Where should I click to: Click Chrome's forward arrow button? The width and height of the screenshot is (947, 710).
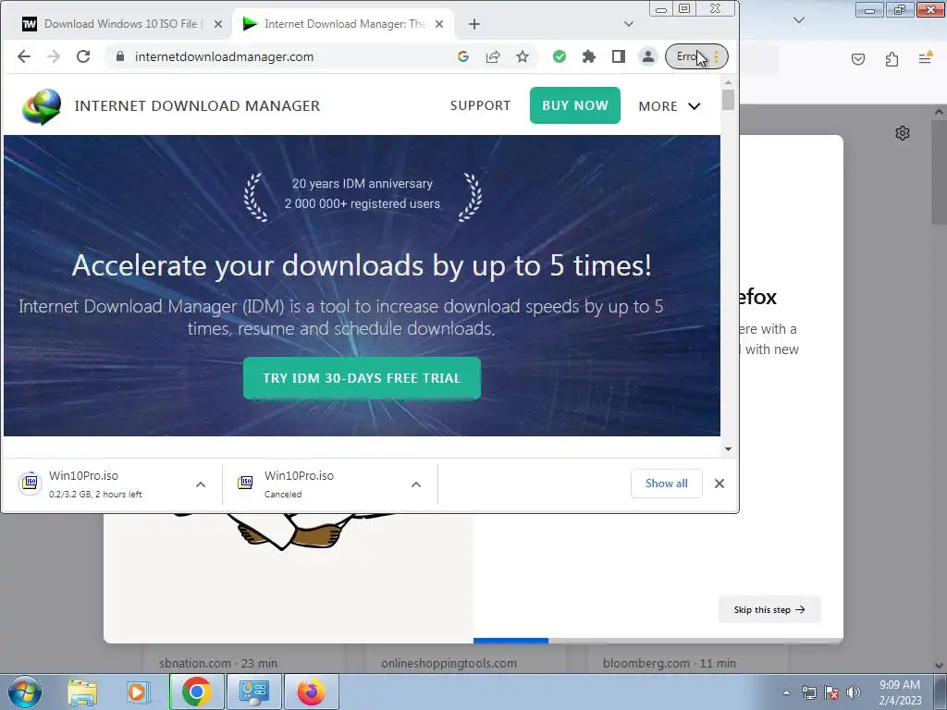tap(53, 56)
